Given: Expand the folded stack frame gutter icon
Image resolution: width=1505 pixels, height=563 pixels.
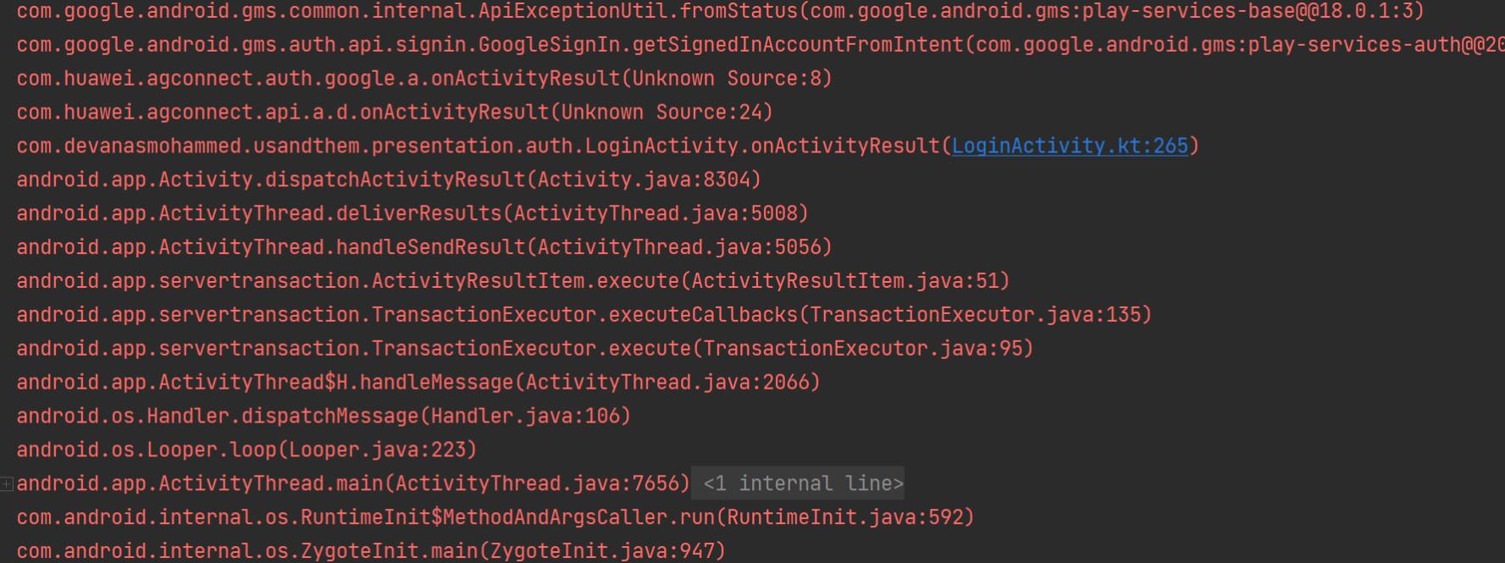Looking at the screenshot, I should (x=7, y=483).
